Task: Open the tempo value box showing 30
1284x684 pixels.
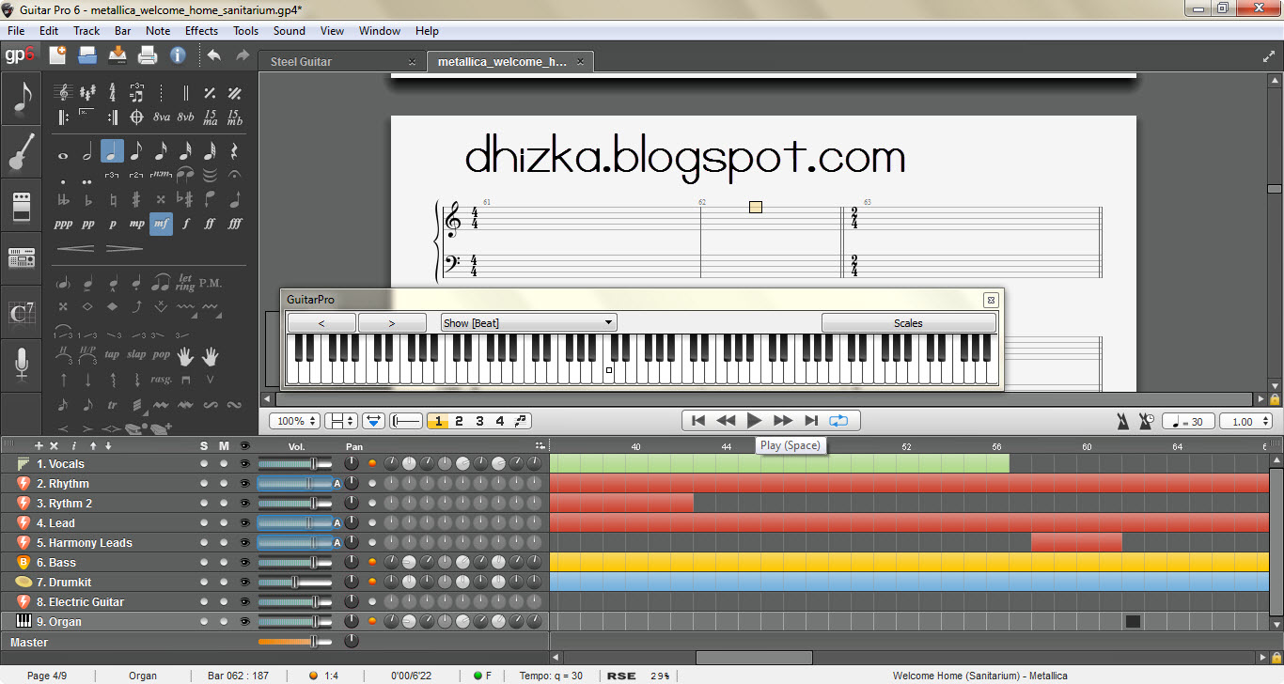Action: [x=1188, y=422]
